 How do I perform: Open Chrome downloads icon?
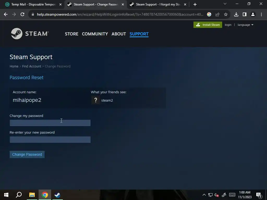pos(236,15)
